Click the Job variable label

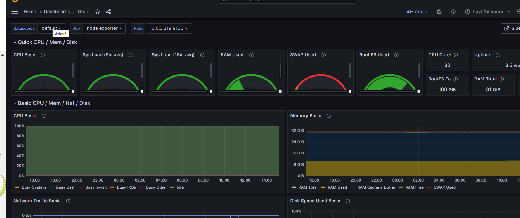(x=77, y=28)
